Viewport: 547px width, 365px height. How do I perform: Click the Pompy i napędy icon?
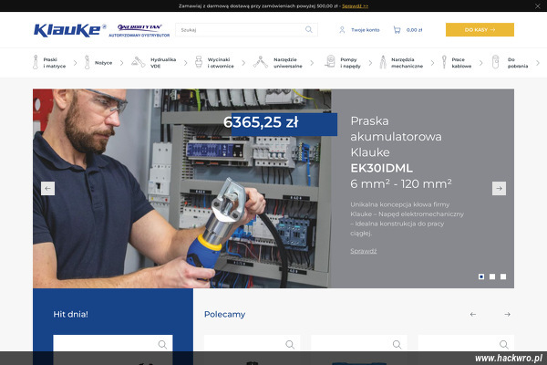pyautogui.click(x=330, y=62)
